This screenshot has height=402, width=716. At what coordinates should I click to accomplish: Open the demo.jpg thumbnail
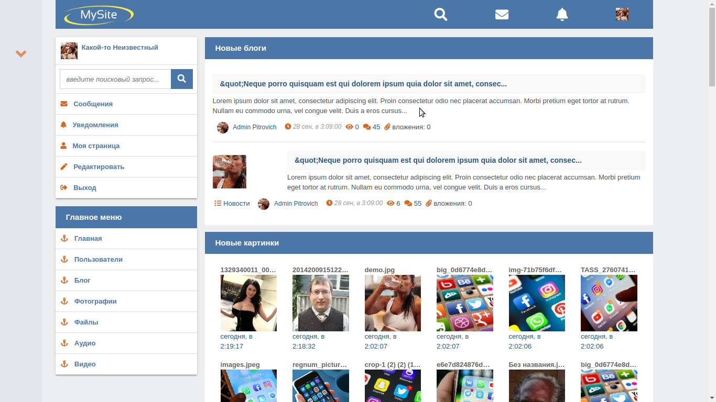(393, 303)
